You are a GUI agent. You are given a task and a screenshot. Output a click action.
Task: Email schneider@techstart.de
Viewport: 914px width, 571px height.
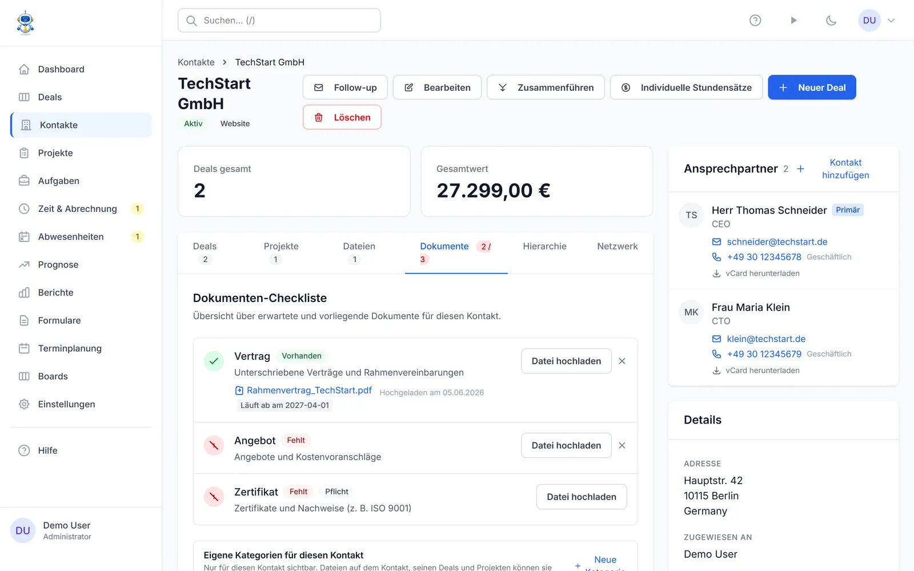[x=777, y=242]
